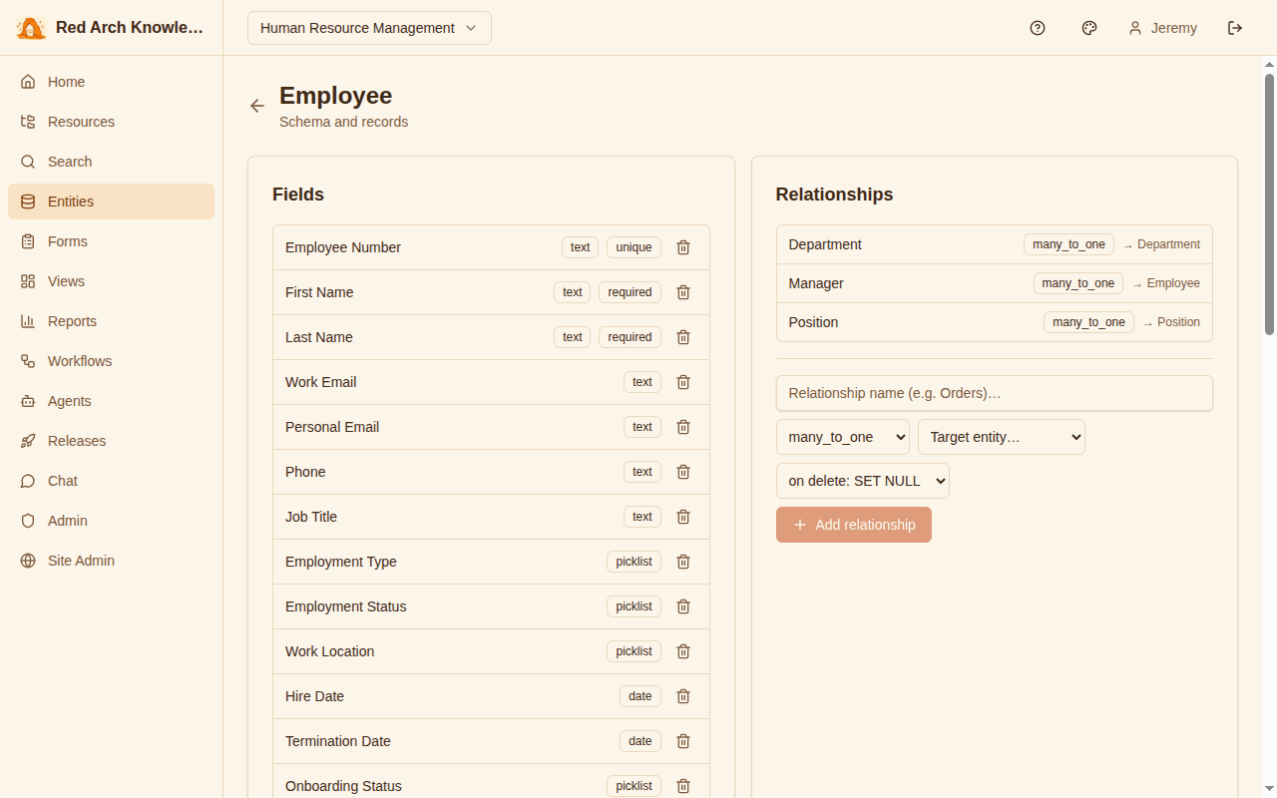This screenshot has width=1277, height=798.
Task: Delete the Work Location field
Action: coord(683,651)
